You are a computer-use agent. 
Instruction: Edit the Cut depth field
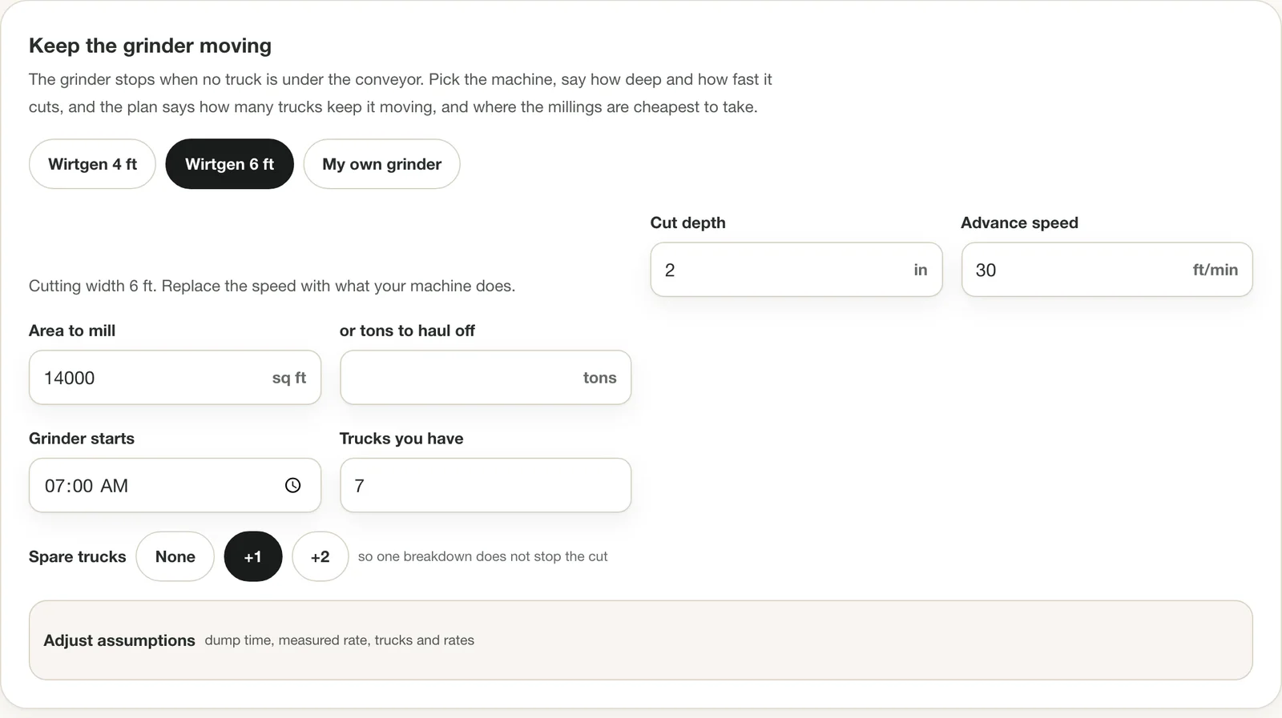796,270
